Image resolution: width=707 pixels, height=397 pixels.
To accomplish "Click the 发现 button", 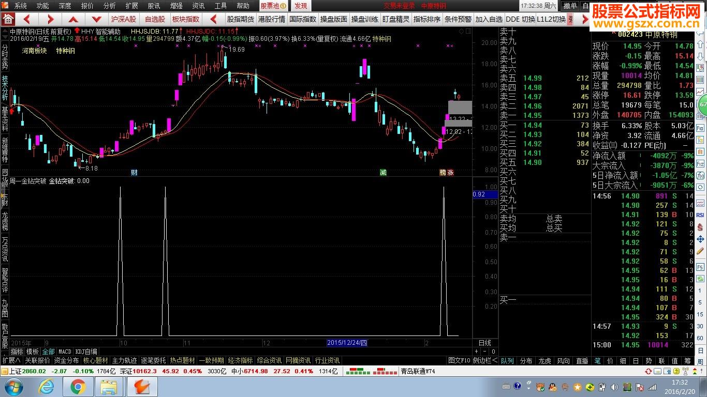I will tap(301, 6).
